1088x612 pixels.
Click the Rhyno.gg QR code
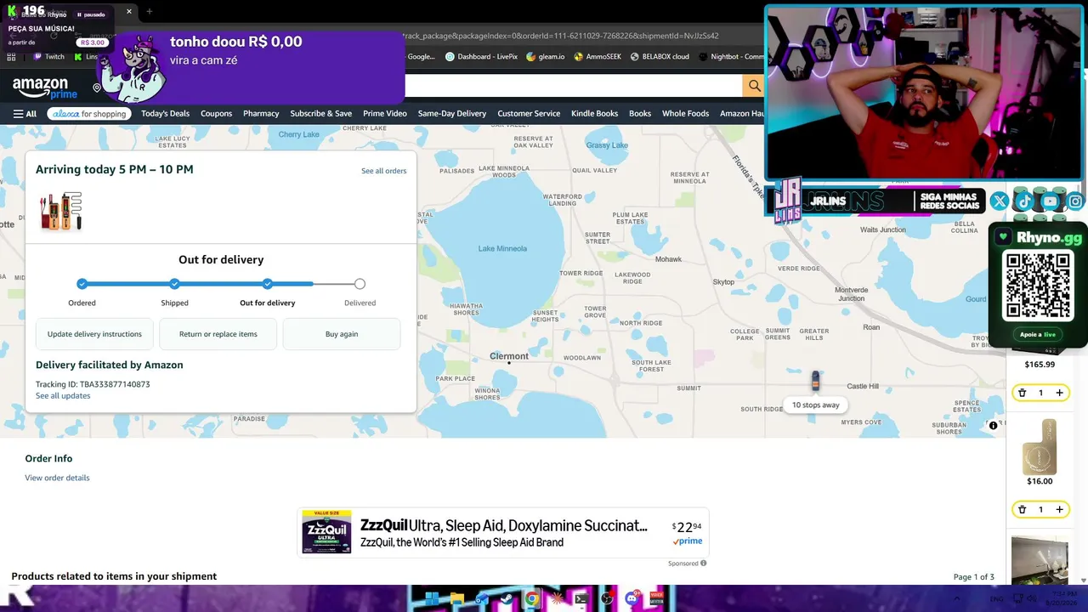pyautogui.click(x=1037, y=285)
